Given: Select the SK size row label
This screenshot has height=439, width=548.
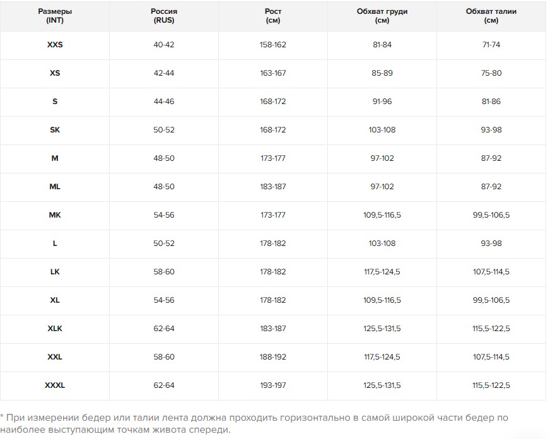Looking at the screenshot, I should 55,130.
